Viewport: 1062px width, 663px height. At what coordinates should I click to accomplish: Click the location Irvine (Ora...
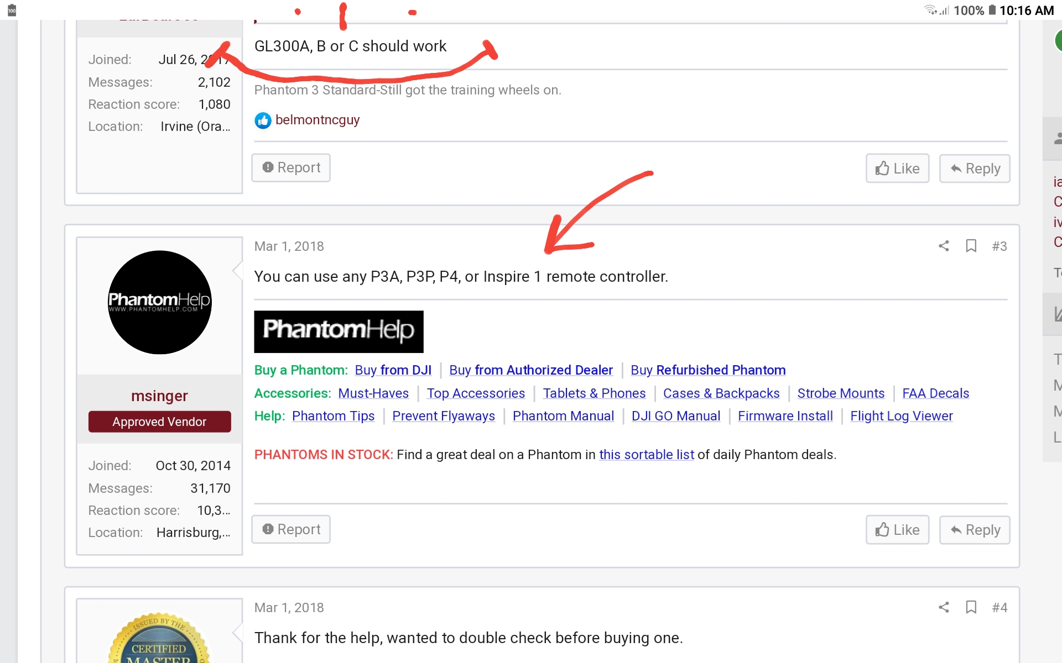tap(195, 127)
